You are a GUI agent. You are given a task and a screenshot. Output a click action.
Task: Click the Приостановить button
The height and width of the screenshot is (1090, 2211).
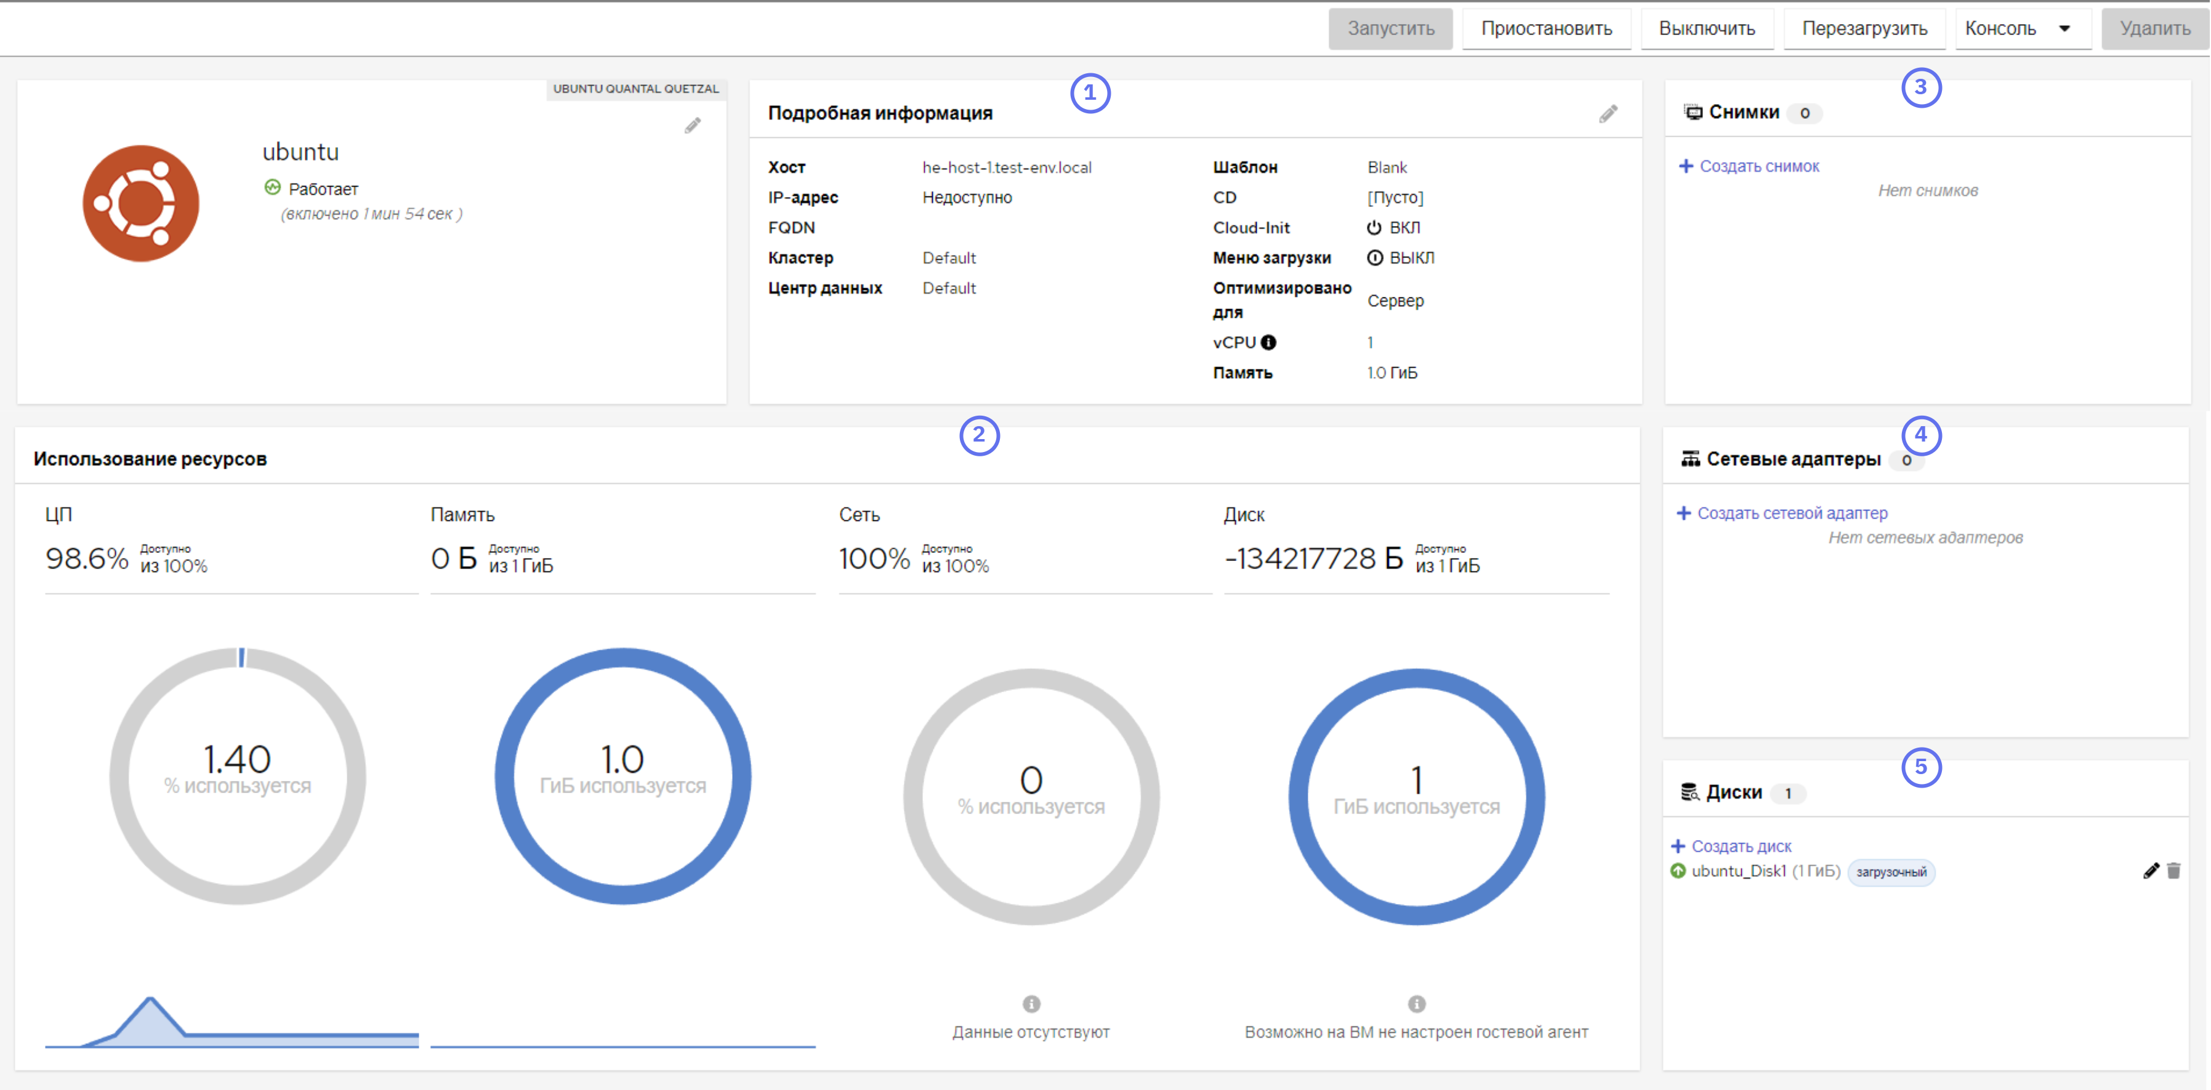1547,28
